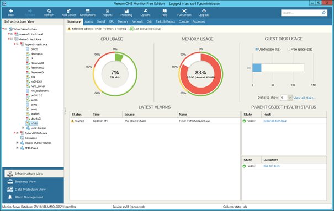Click the View all disks link

(305, 98)
